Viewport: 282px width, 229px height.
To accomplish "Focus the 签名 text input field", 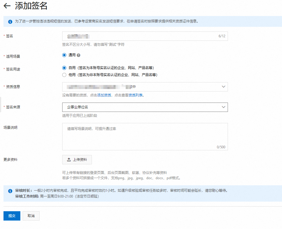I will (x=140, y=36).
